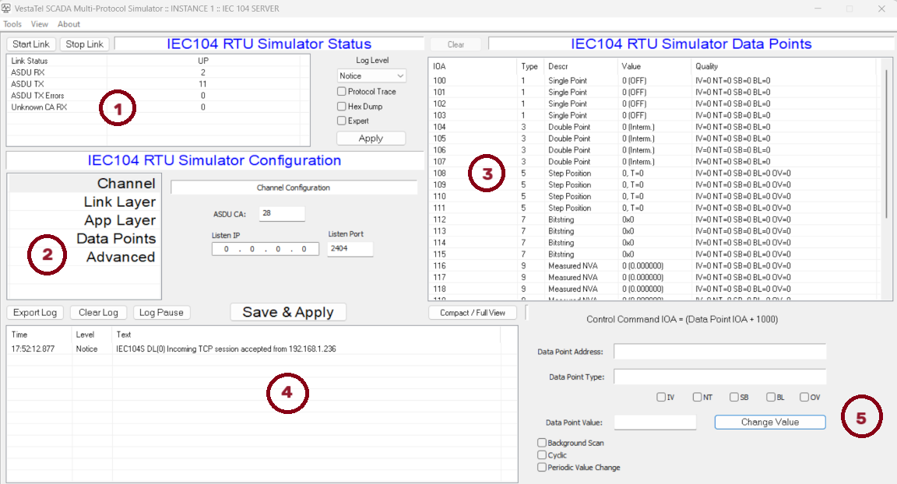Viewport: 897px width, 484px height.
Task: Focus the Listen Port field
Action: coord(349,249)
